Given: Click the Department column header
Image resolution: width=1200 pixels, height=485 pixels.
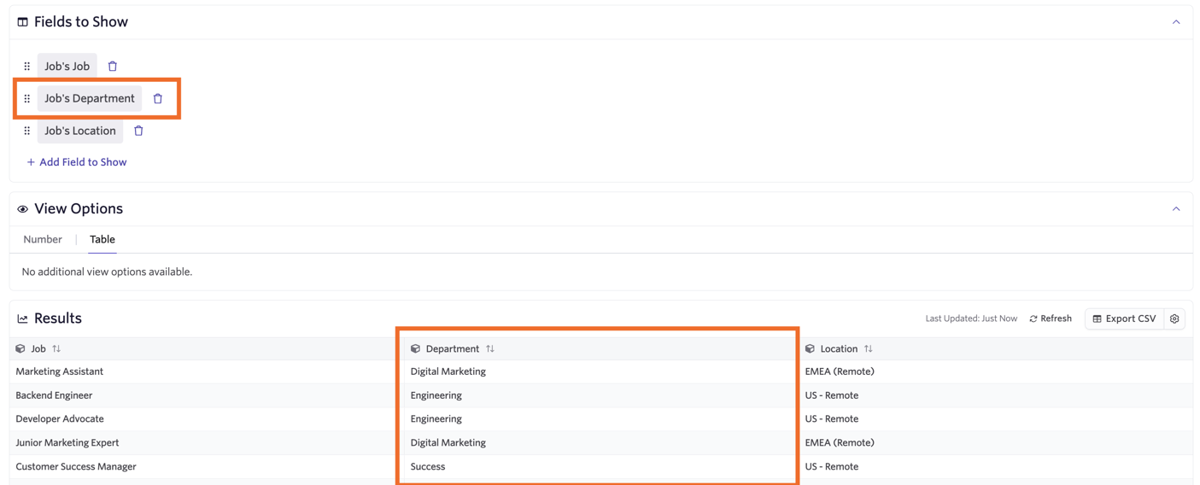Looking at the screenshot, I should pyautogui.click(x=453, y=348).
